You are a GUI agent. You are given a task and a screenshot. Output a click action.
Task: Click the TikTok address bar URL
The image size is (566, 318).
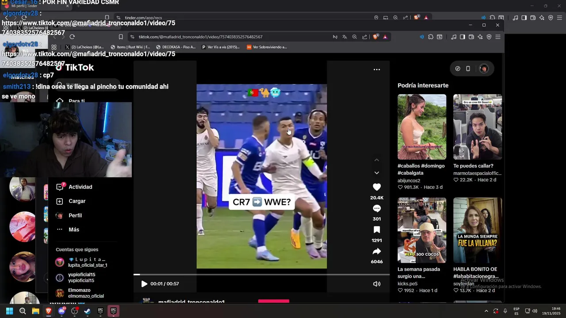click(x=200, y=37)
